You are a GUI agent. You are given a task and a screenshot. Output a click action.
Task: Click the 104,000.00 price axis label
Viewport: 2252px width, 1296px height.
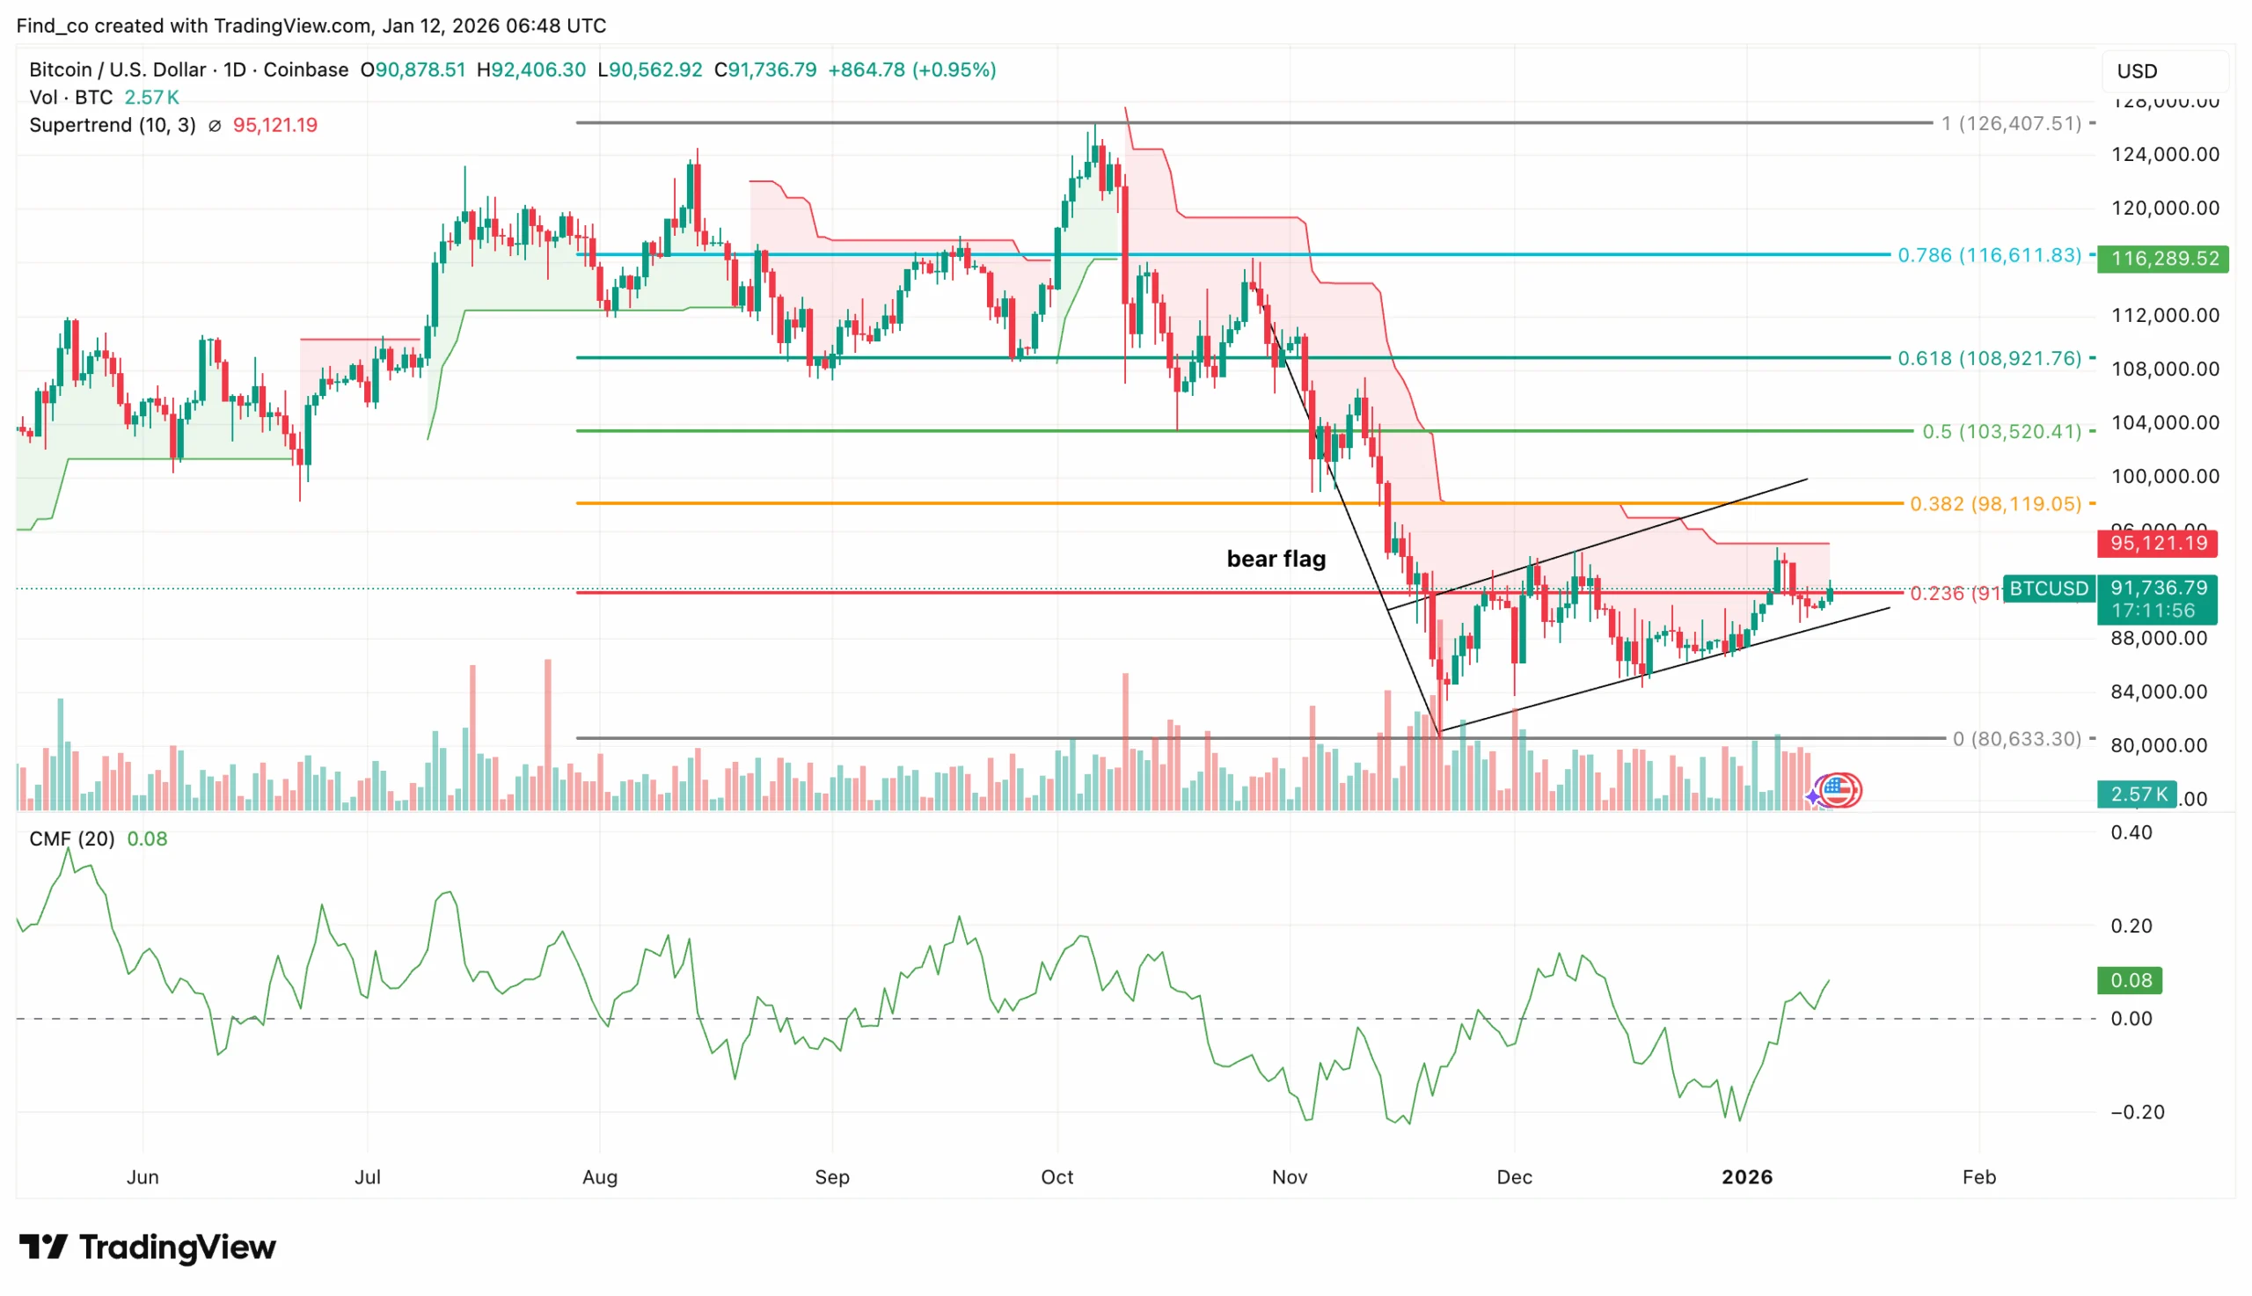[x=2166, y=423]
